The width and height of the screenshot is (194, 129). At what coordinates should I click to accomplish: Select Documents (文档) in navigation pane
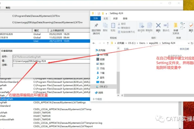tap(101, 68)
